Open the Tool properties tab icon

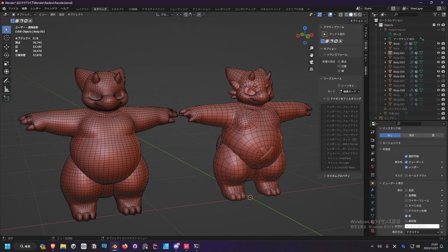tap(373, 132)
